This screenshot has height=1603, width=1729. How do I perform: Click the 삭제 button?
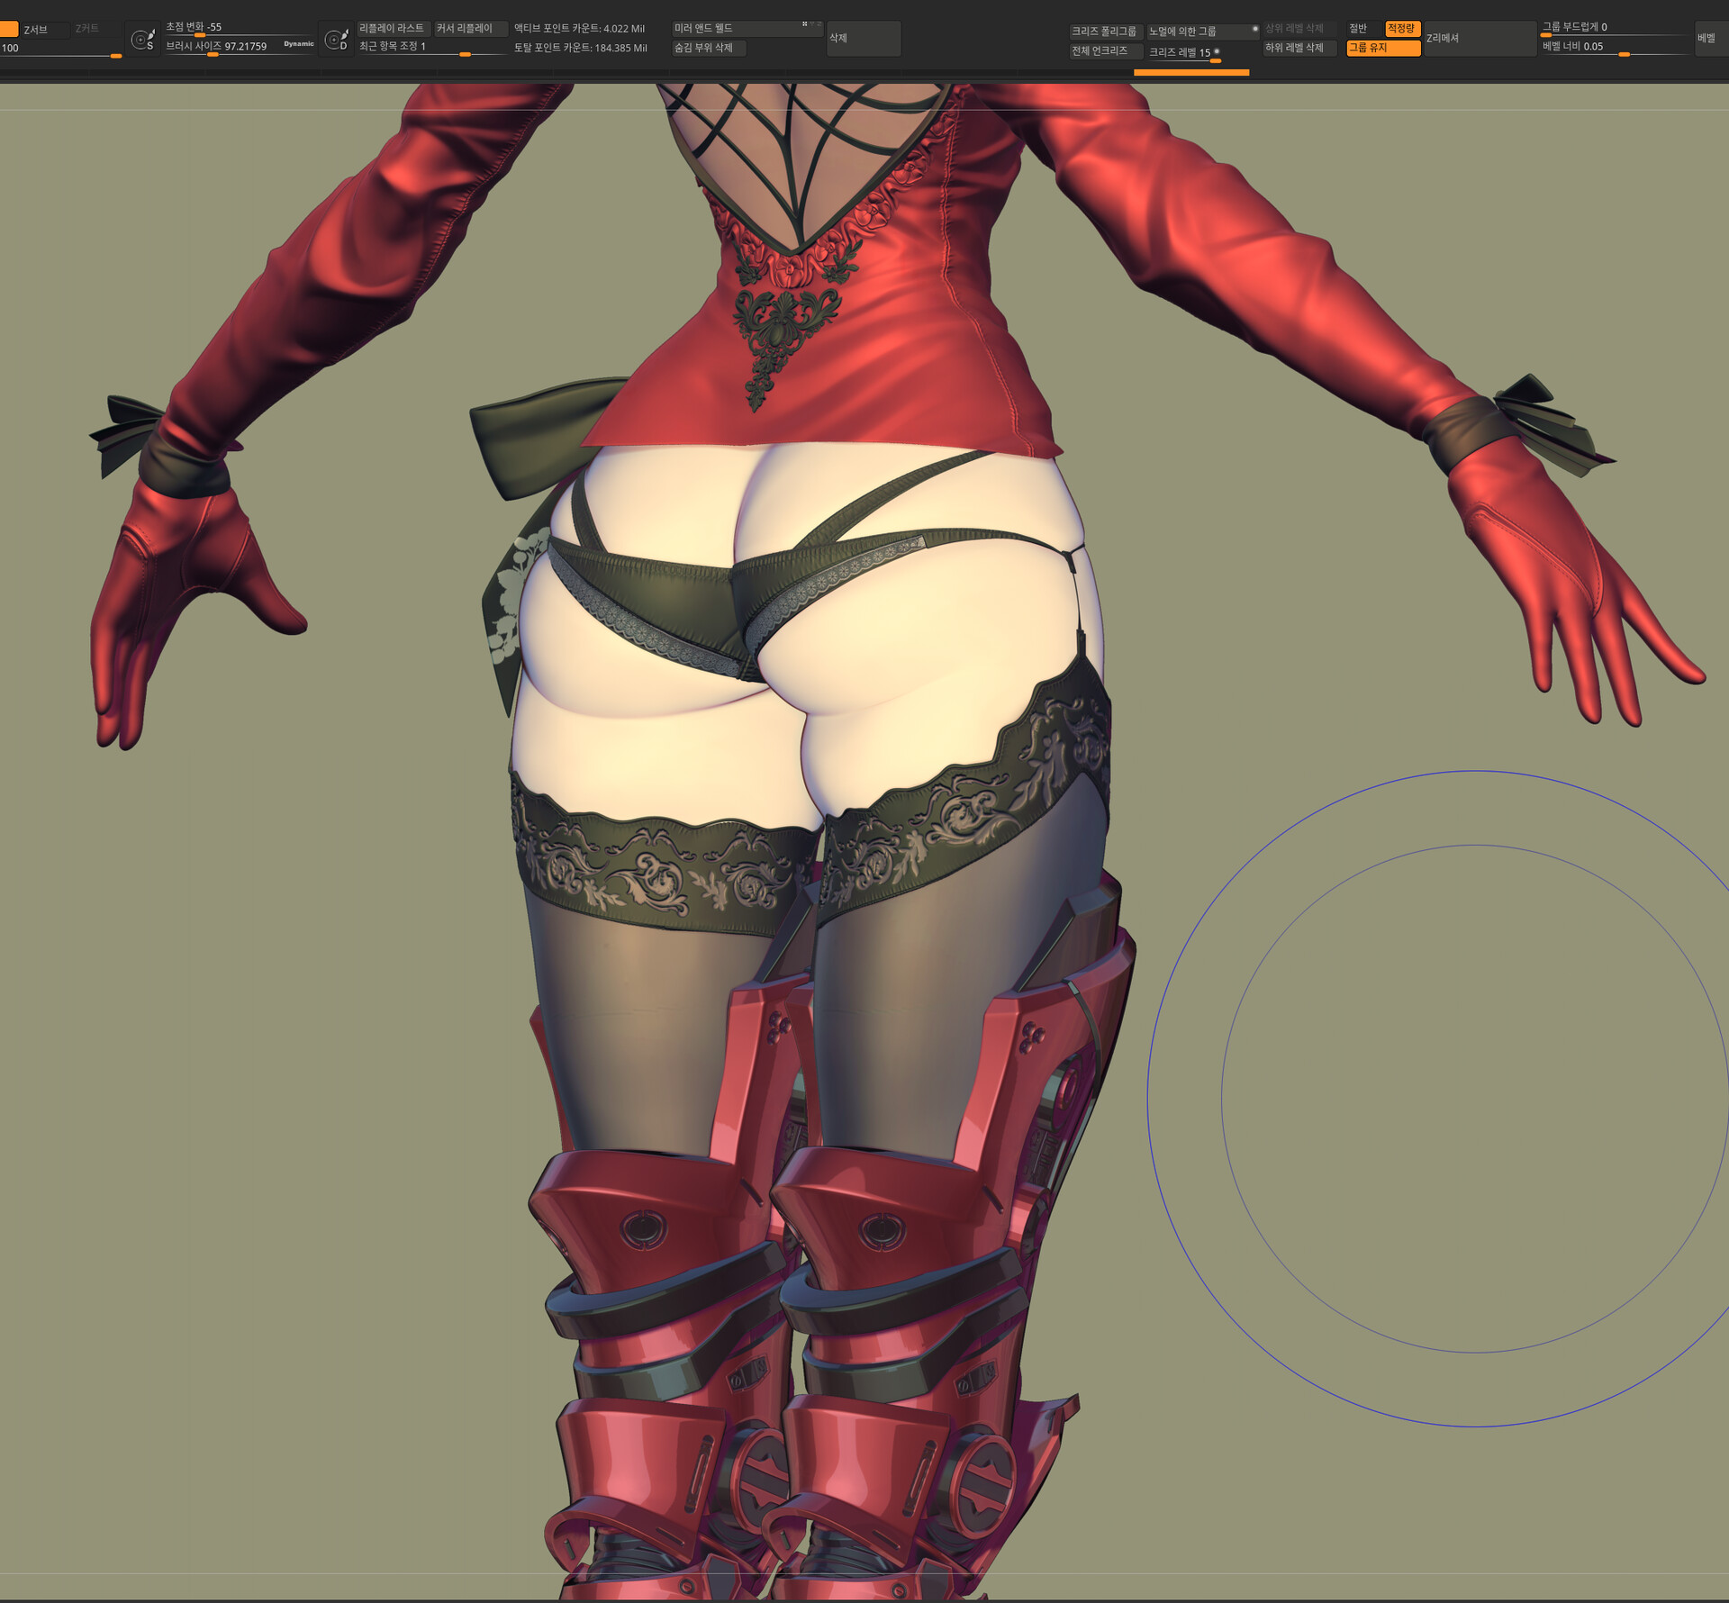click(x=863, y=38)
